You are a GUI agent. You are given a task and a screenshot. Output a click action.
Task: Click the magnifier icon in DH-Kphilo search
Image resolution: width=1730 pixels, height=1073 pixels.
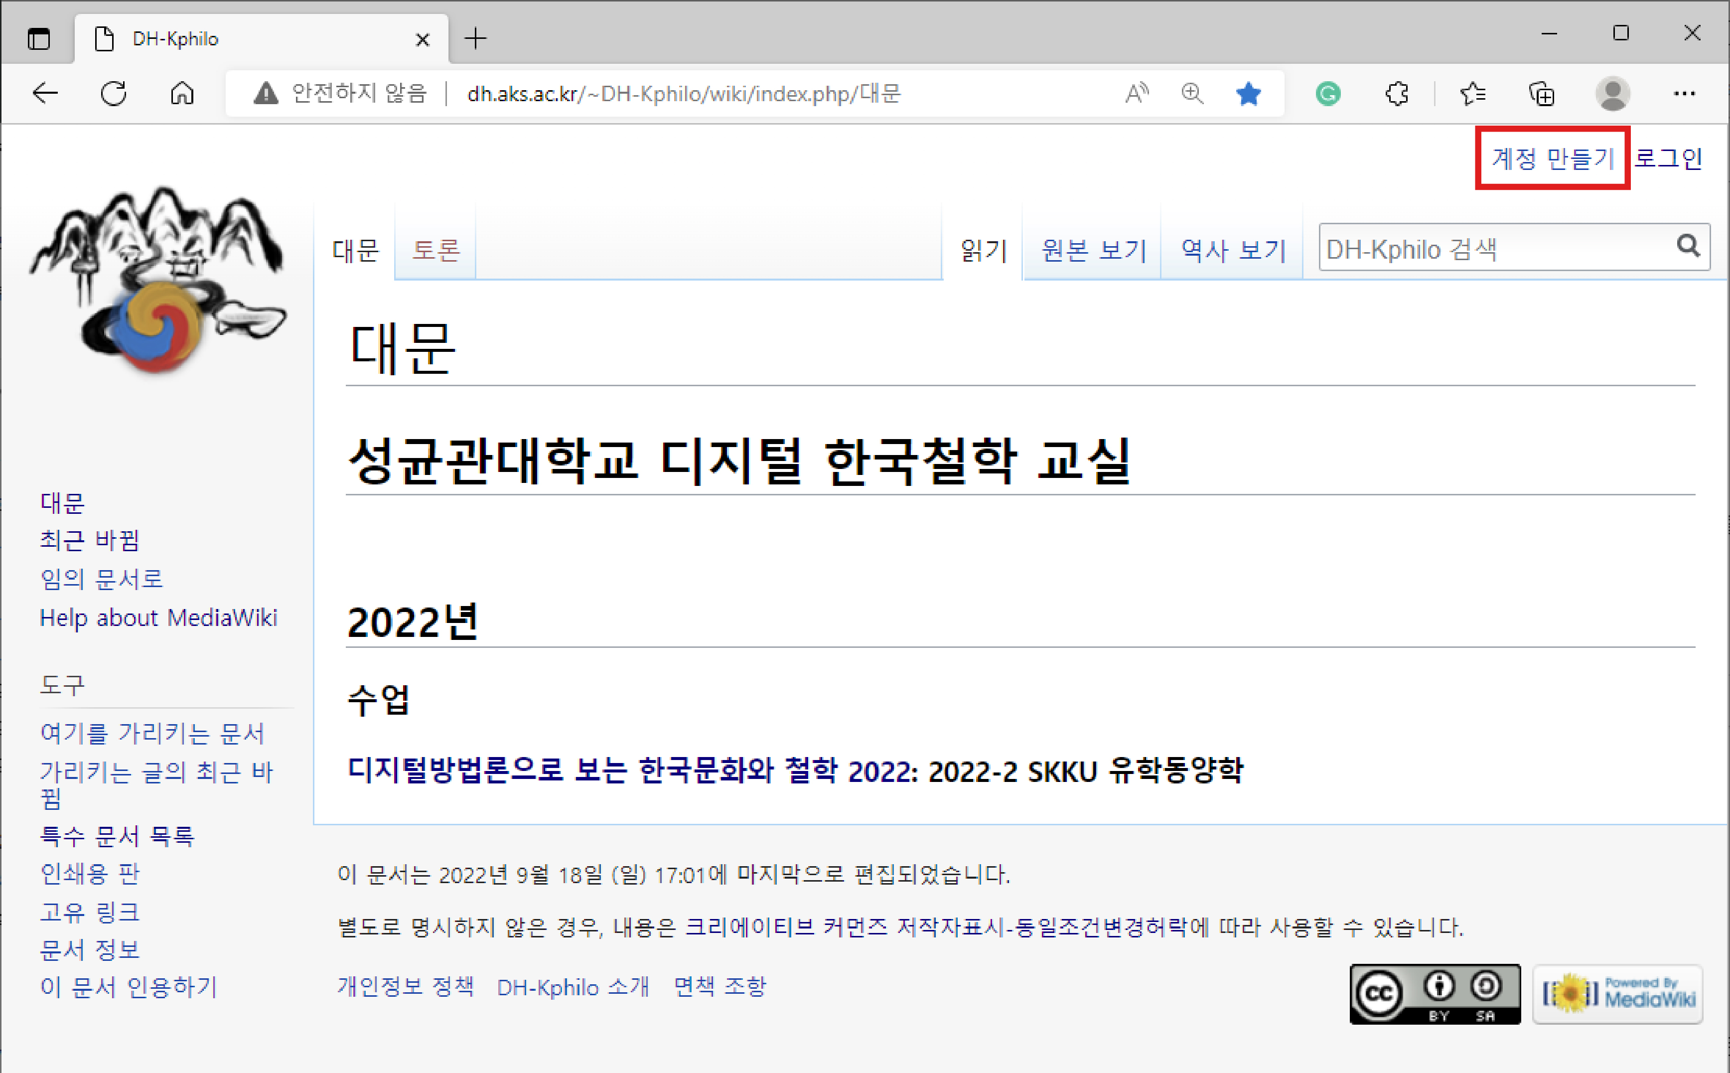[1688, 246]
